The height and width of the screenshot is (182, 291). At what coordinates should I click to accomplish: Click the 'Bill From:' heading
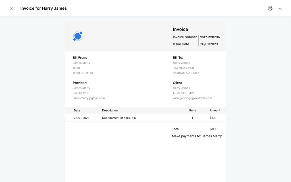tap(80, 58)
